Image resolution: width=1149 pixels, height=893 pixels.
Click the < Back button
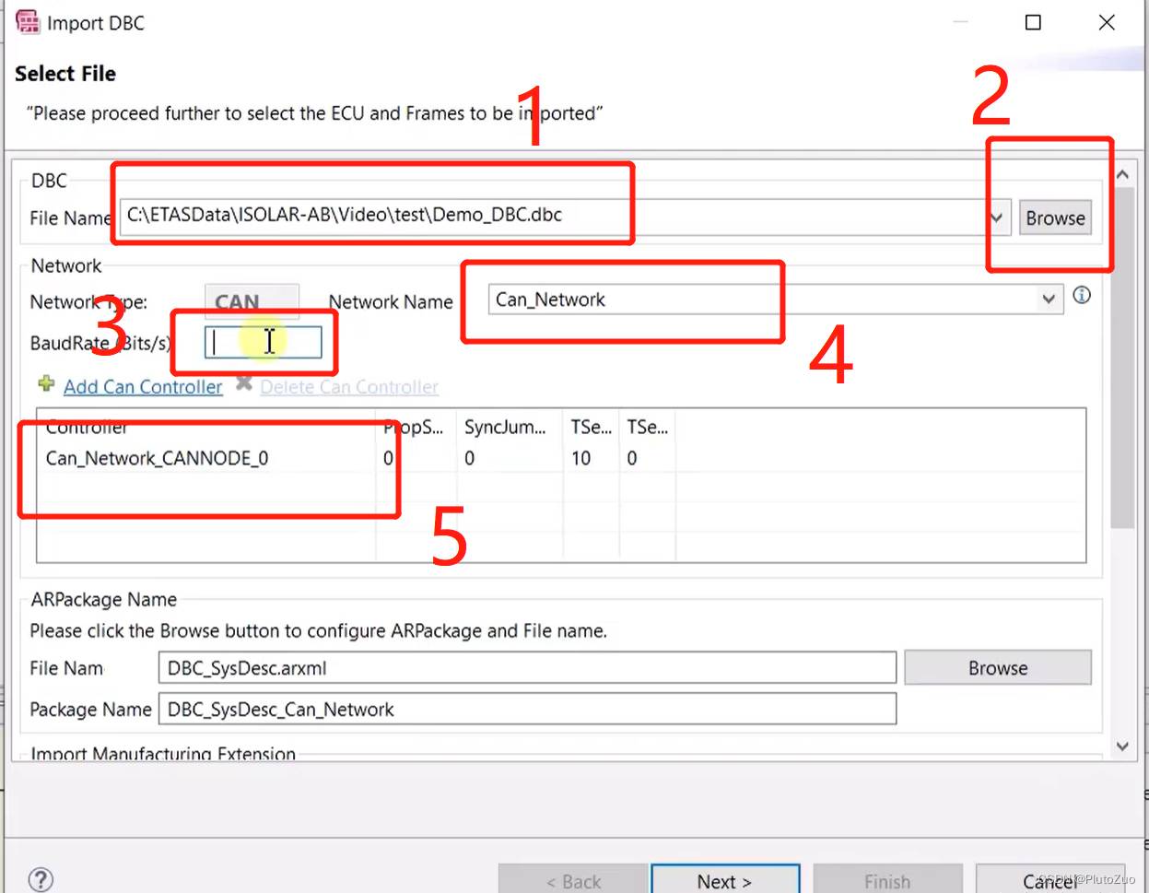pos(573,880)
